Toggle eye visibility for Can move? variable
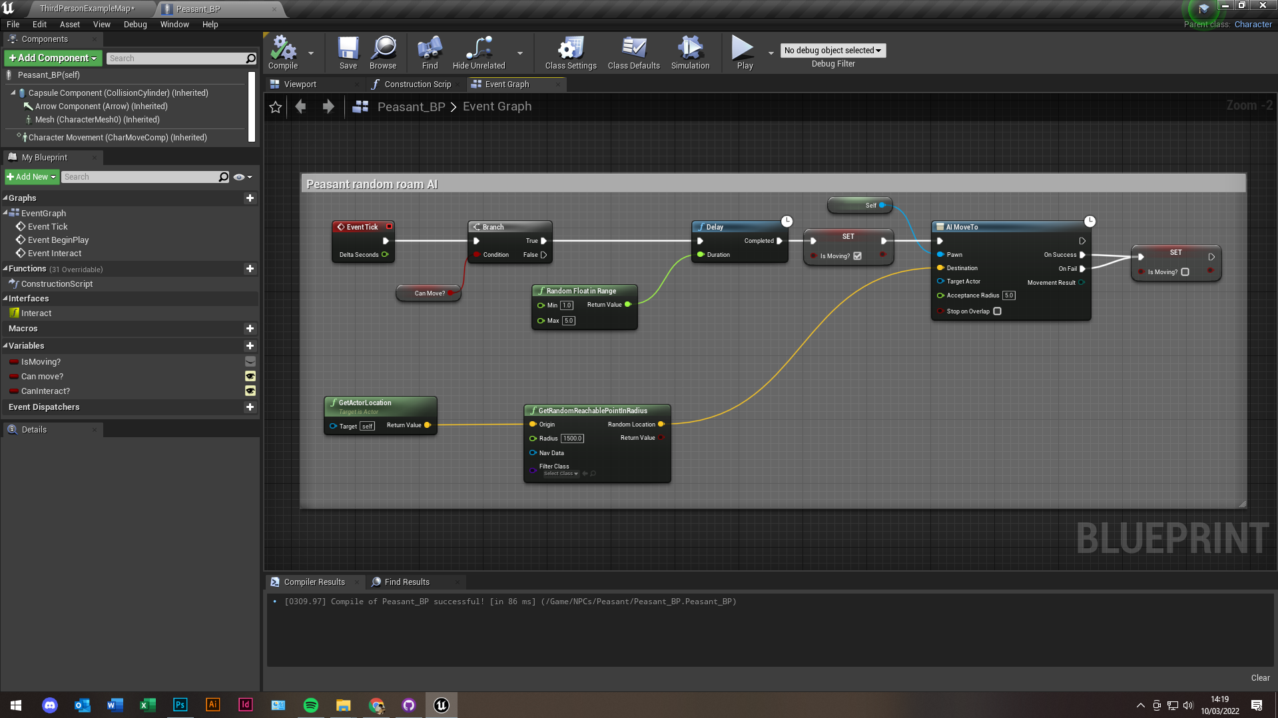 250,377
